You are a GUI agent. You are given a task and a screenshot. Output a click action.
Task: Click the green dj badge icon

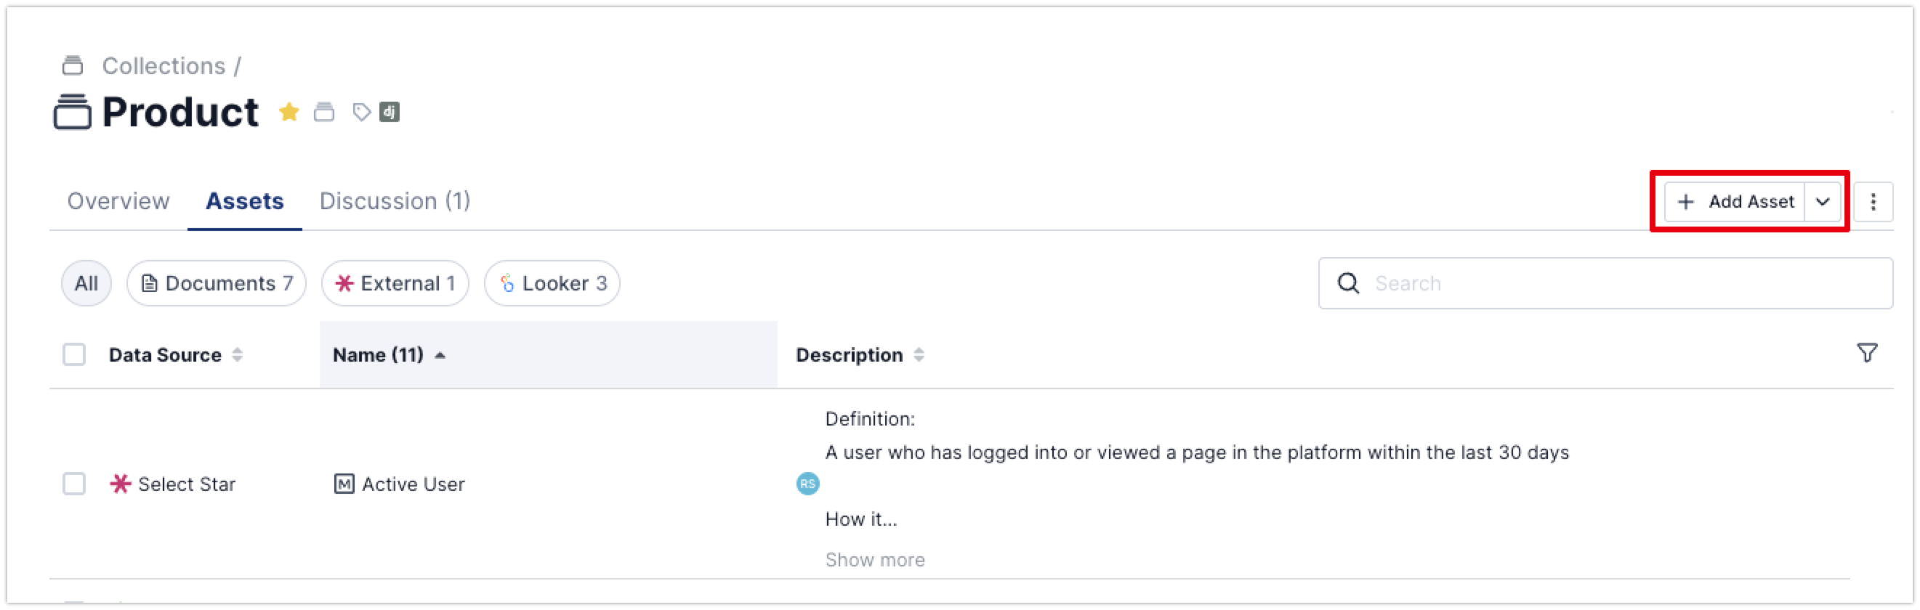click(x=390, y=113)
